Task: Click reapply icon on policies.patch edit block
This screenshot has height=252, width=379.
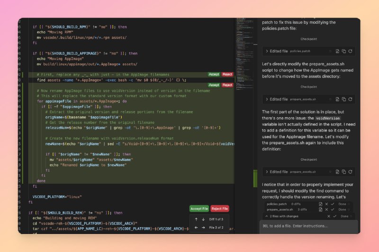Action: (x=350, y=51)
